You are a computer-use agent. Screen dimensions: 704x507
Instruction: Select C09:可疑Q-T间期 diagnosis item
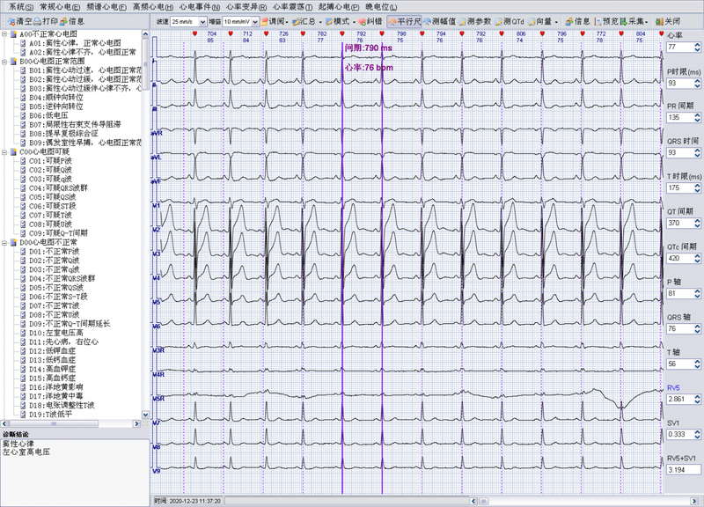click(x=58, y=233)
